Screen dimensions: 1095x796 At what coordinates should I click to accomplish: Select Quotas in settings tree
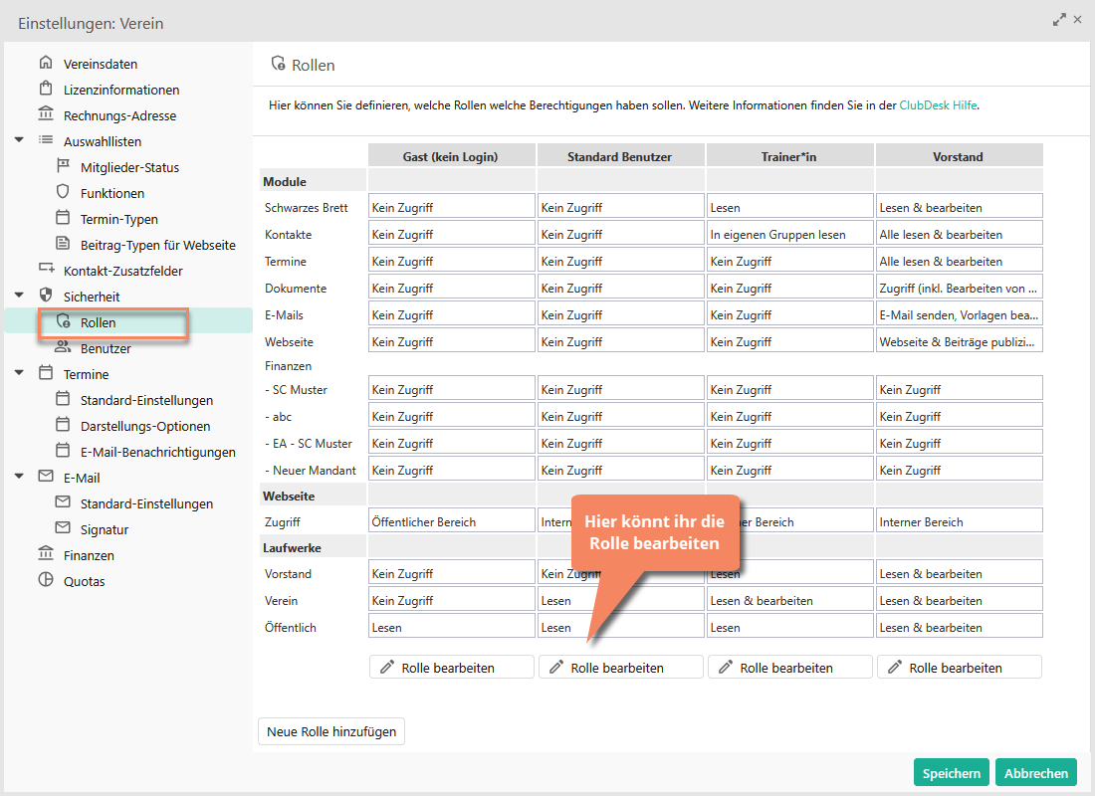(84, 580)
